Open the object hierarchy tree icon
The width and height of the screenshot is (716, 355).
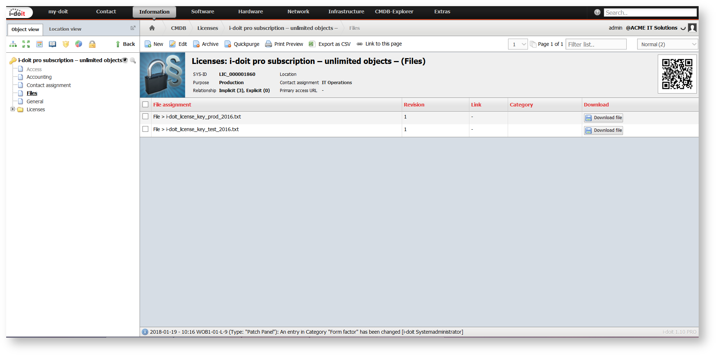point(13,44)
